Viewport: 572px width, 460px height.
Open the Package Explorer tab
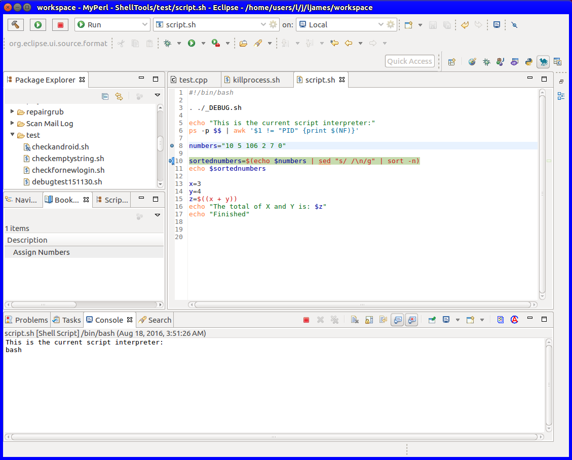[45, 80]
